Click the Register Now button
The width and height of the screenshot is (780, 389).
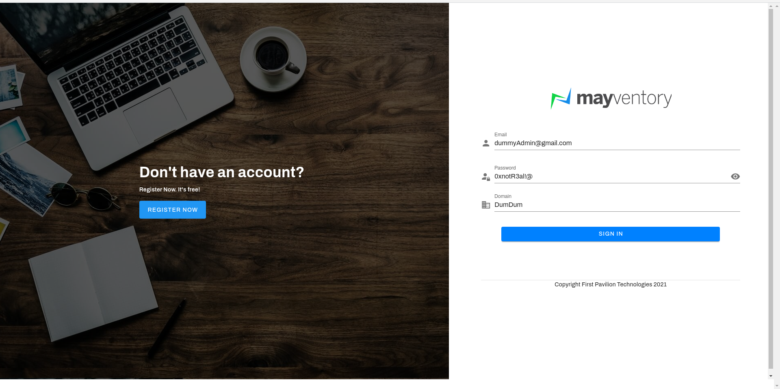[173, 210]
